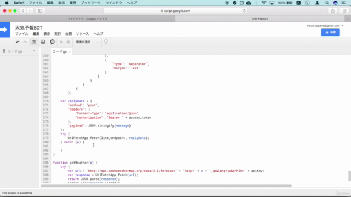The image size is (351, 197).
Task: Click line number 370 in the gutter
Action: (46, 101)
